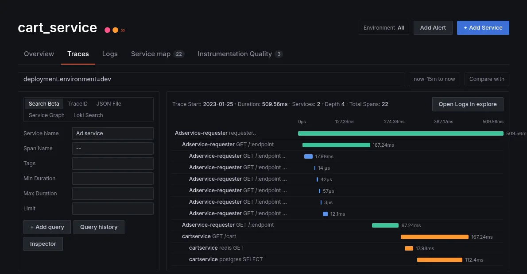Open the Inspector
Screen dimensions: 527x274
click(43, 244)
